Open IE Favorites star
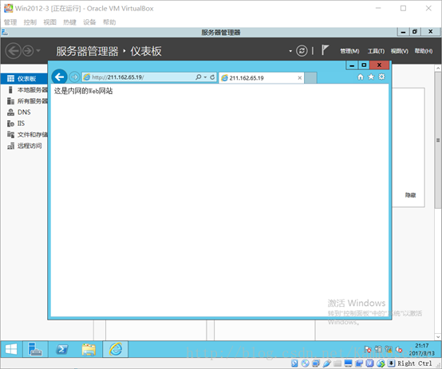Screen dimensions: 442x369 371,77
